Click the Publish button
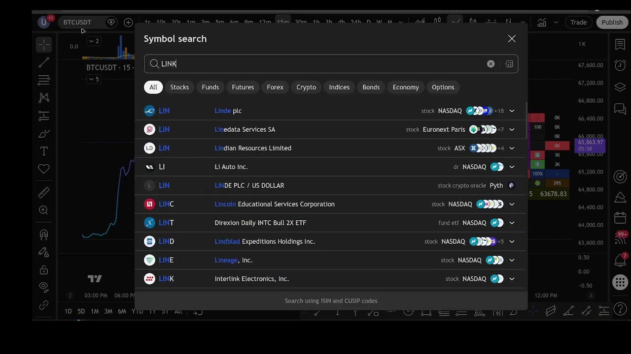The width and height of the screenshot is (631, 354). (x=612, y=22)
